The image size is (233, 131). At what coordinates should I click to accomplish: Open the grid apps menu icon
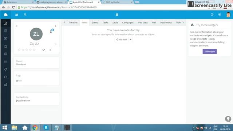117,15
